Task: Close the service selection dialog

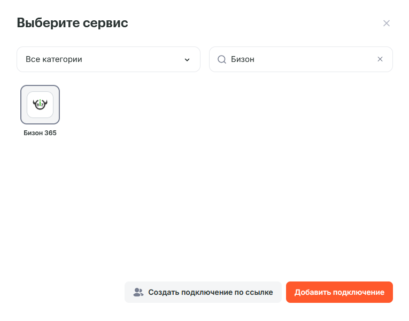Action: (x=387, y=23)
